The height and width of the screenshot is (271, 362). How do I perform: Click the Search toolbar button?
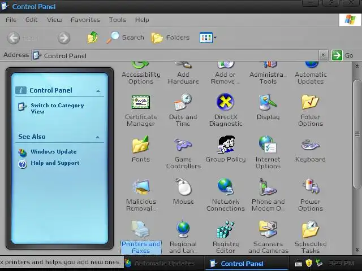click(125, 37)
